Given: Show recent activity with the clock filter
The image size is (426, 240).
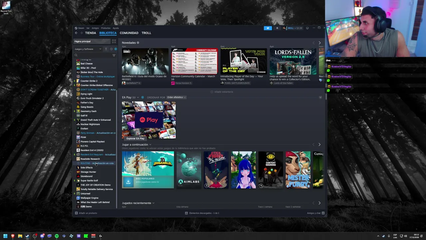Looking at the screenshot, I should tap(111, 49).
